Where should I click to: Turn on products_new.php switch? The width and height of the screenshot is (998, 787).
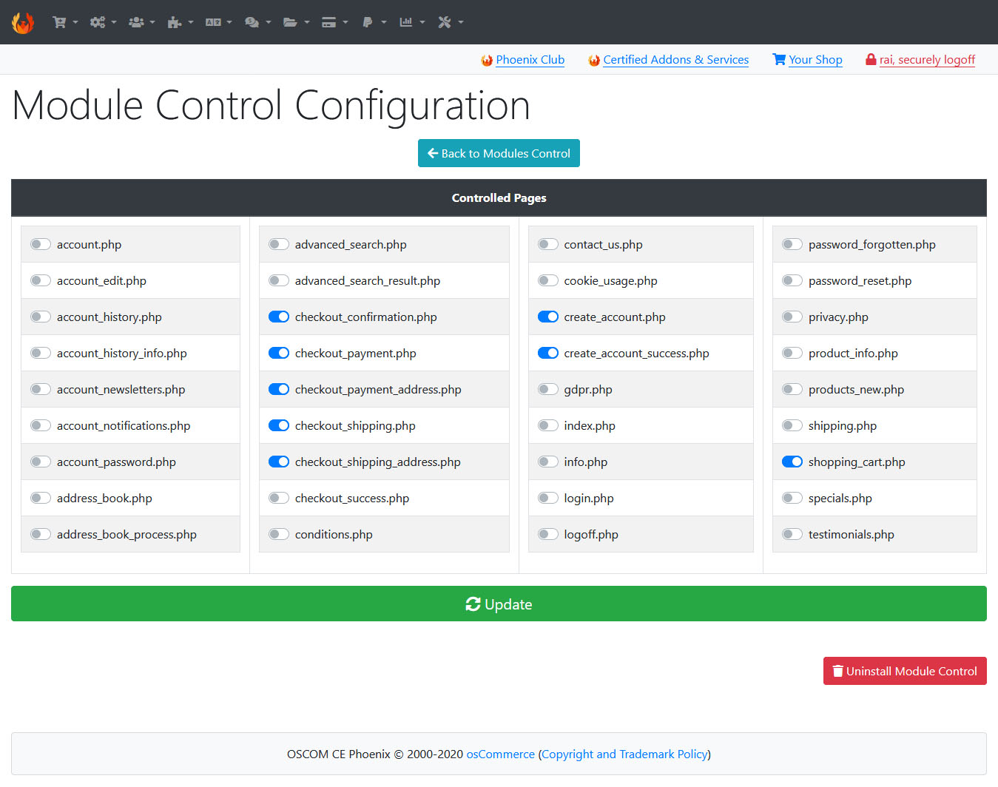(792, 389)
